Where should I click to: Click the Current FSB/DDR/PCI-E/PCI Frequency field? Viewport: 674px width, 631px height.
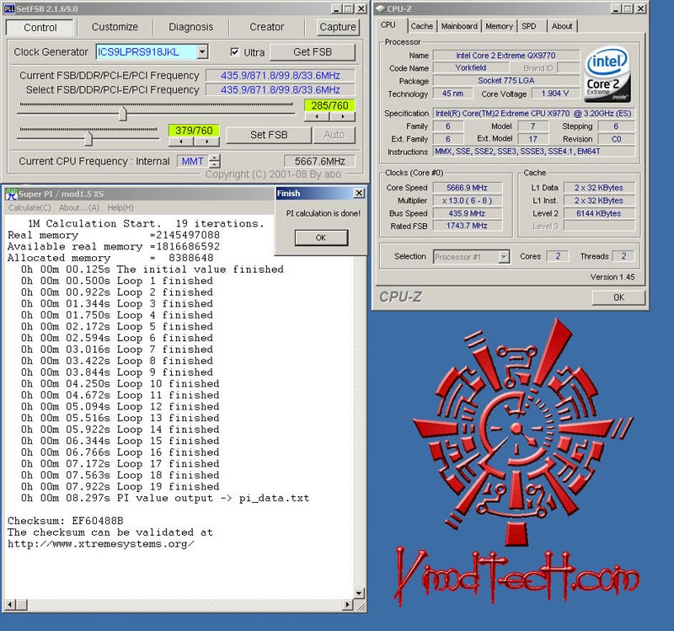281,76
